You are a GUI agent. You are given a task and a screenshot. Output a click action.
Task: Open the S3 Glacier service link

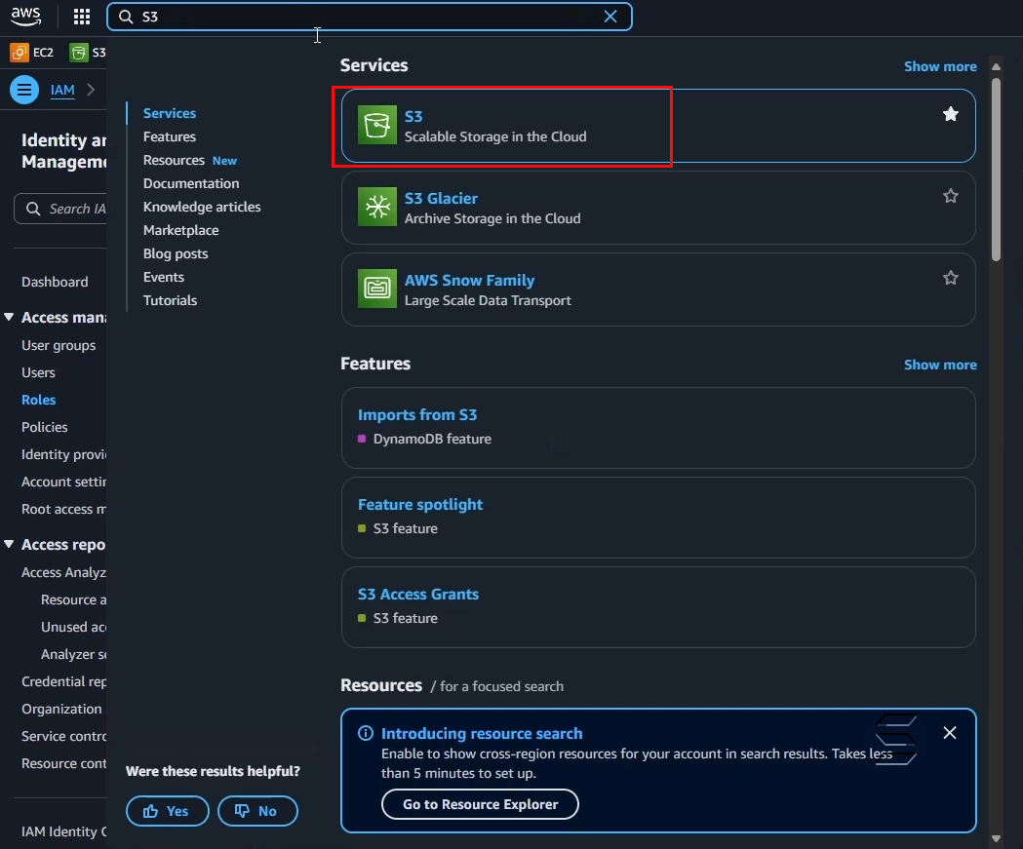(x=441, y=198)
